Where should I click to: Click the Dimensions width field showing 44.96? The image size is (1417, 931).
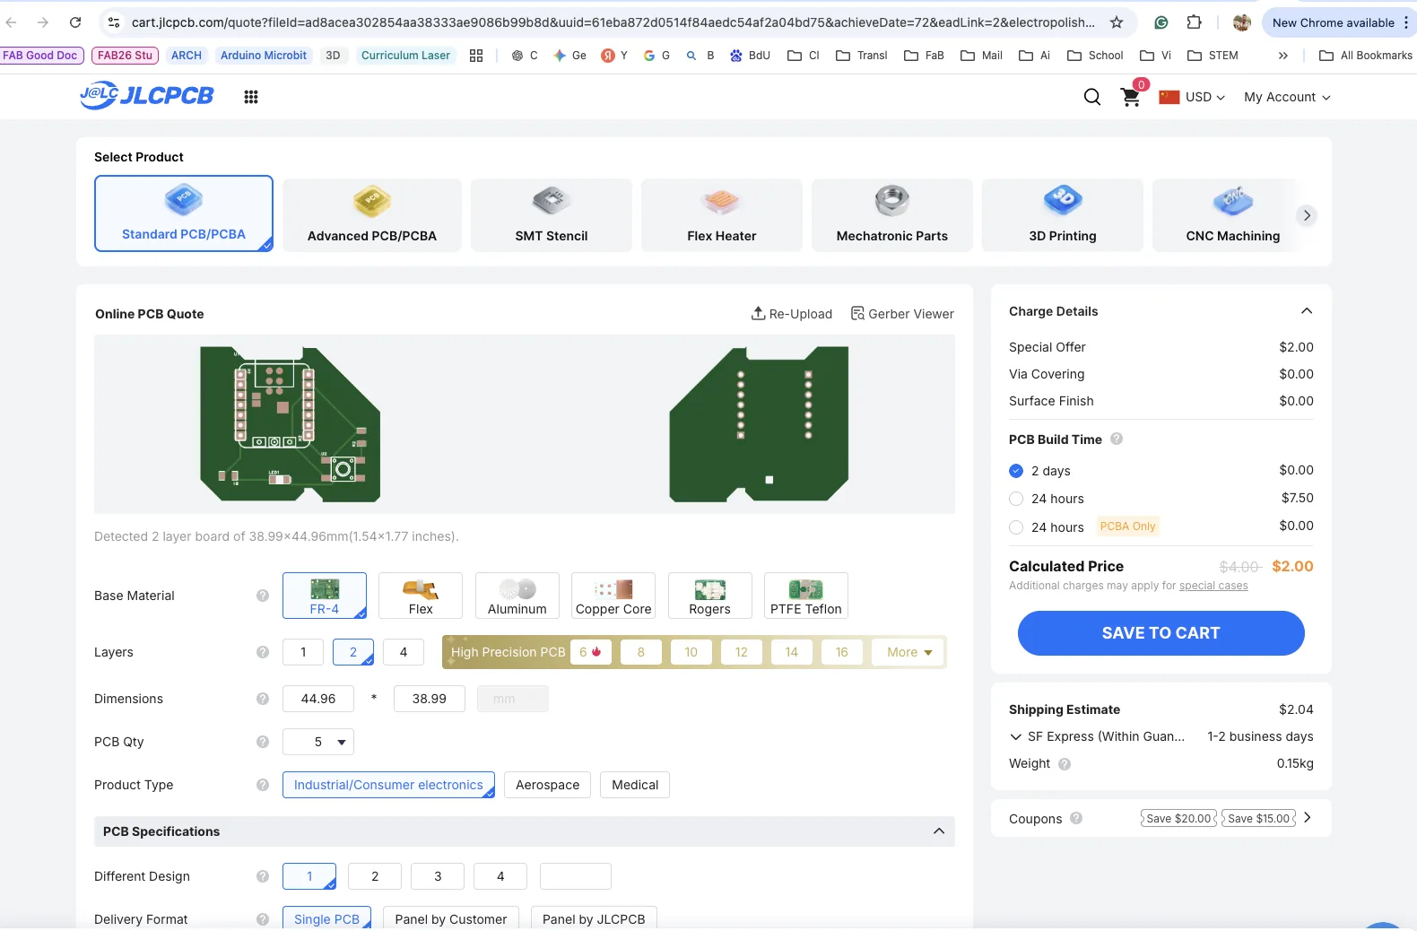pyautogui.click(x=318, y=699)
